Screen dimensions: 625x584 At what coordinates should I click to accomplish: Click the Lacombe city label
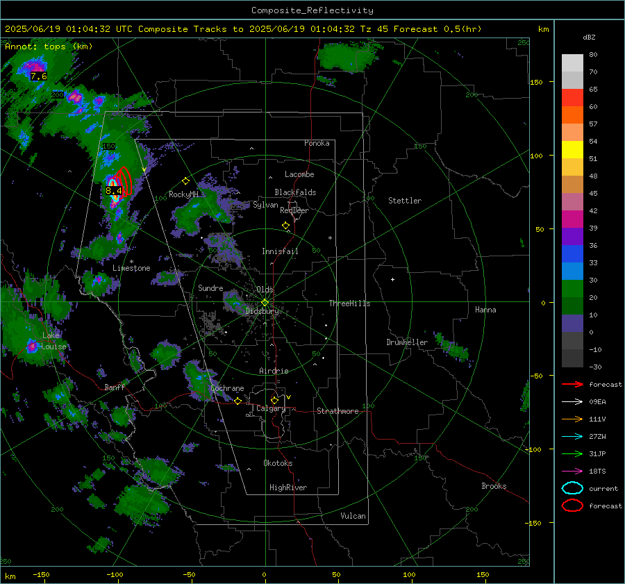tap(299, 174)
